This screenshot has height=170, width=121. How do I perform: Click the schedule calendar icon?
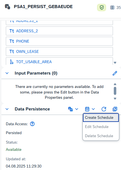[x=87, y=109]
